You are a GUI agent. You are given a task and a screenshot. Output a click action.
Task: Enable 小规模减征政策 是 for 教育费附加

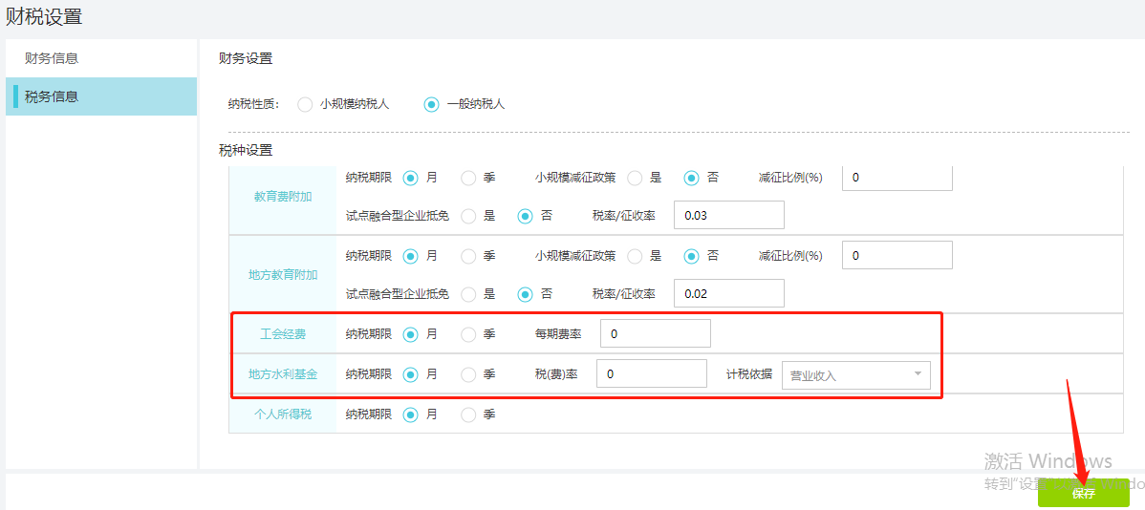pos(635,178)
